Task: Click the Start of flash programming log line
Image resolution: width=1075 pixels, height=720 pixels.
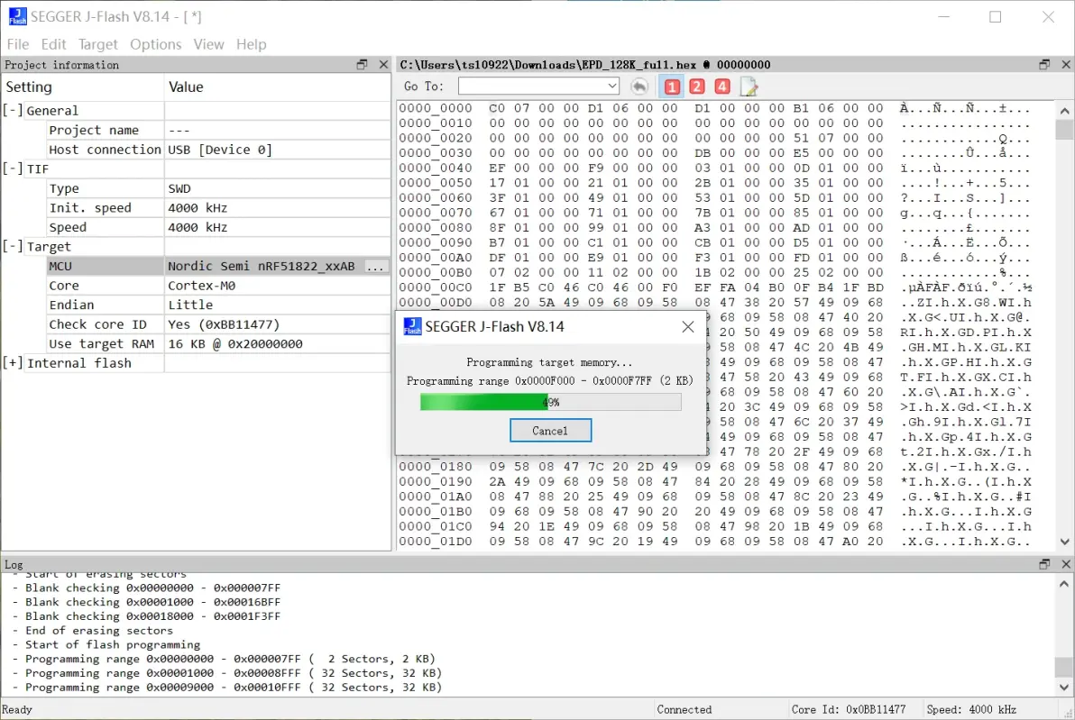Action: tap(113, 644)
